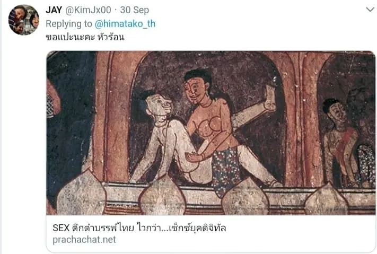The height and width of the screenshot is (254, 377).
Task: Open JAY's profile picture avatar
Action: (x=24, y=20)
